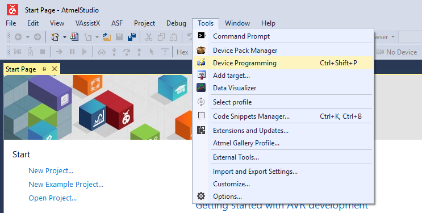The image size is (422, 213).
Task: Choose Device Programming menu entry
Action: click(x=283, y=62)
